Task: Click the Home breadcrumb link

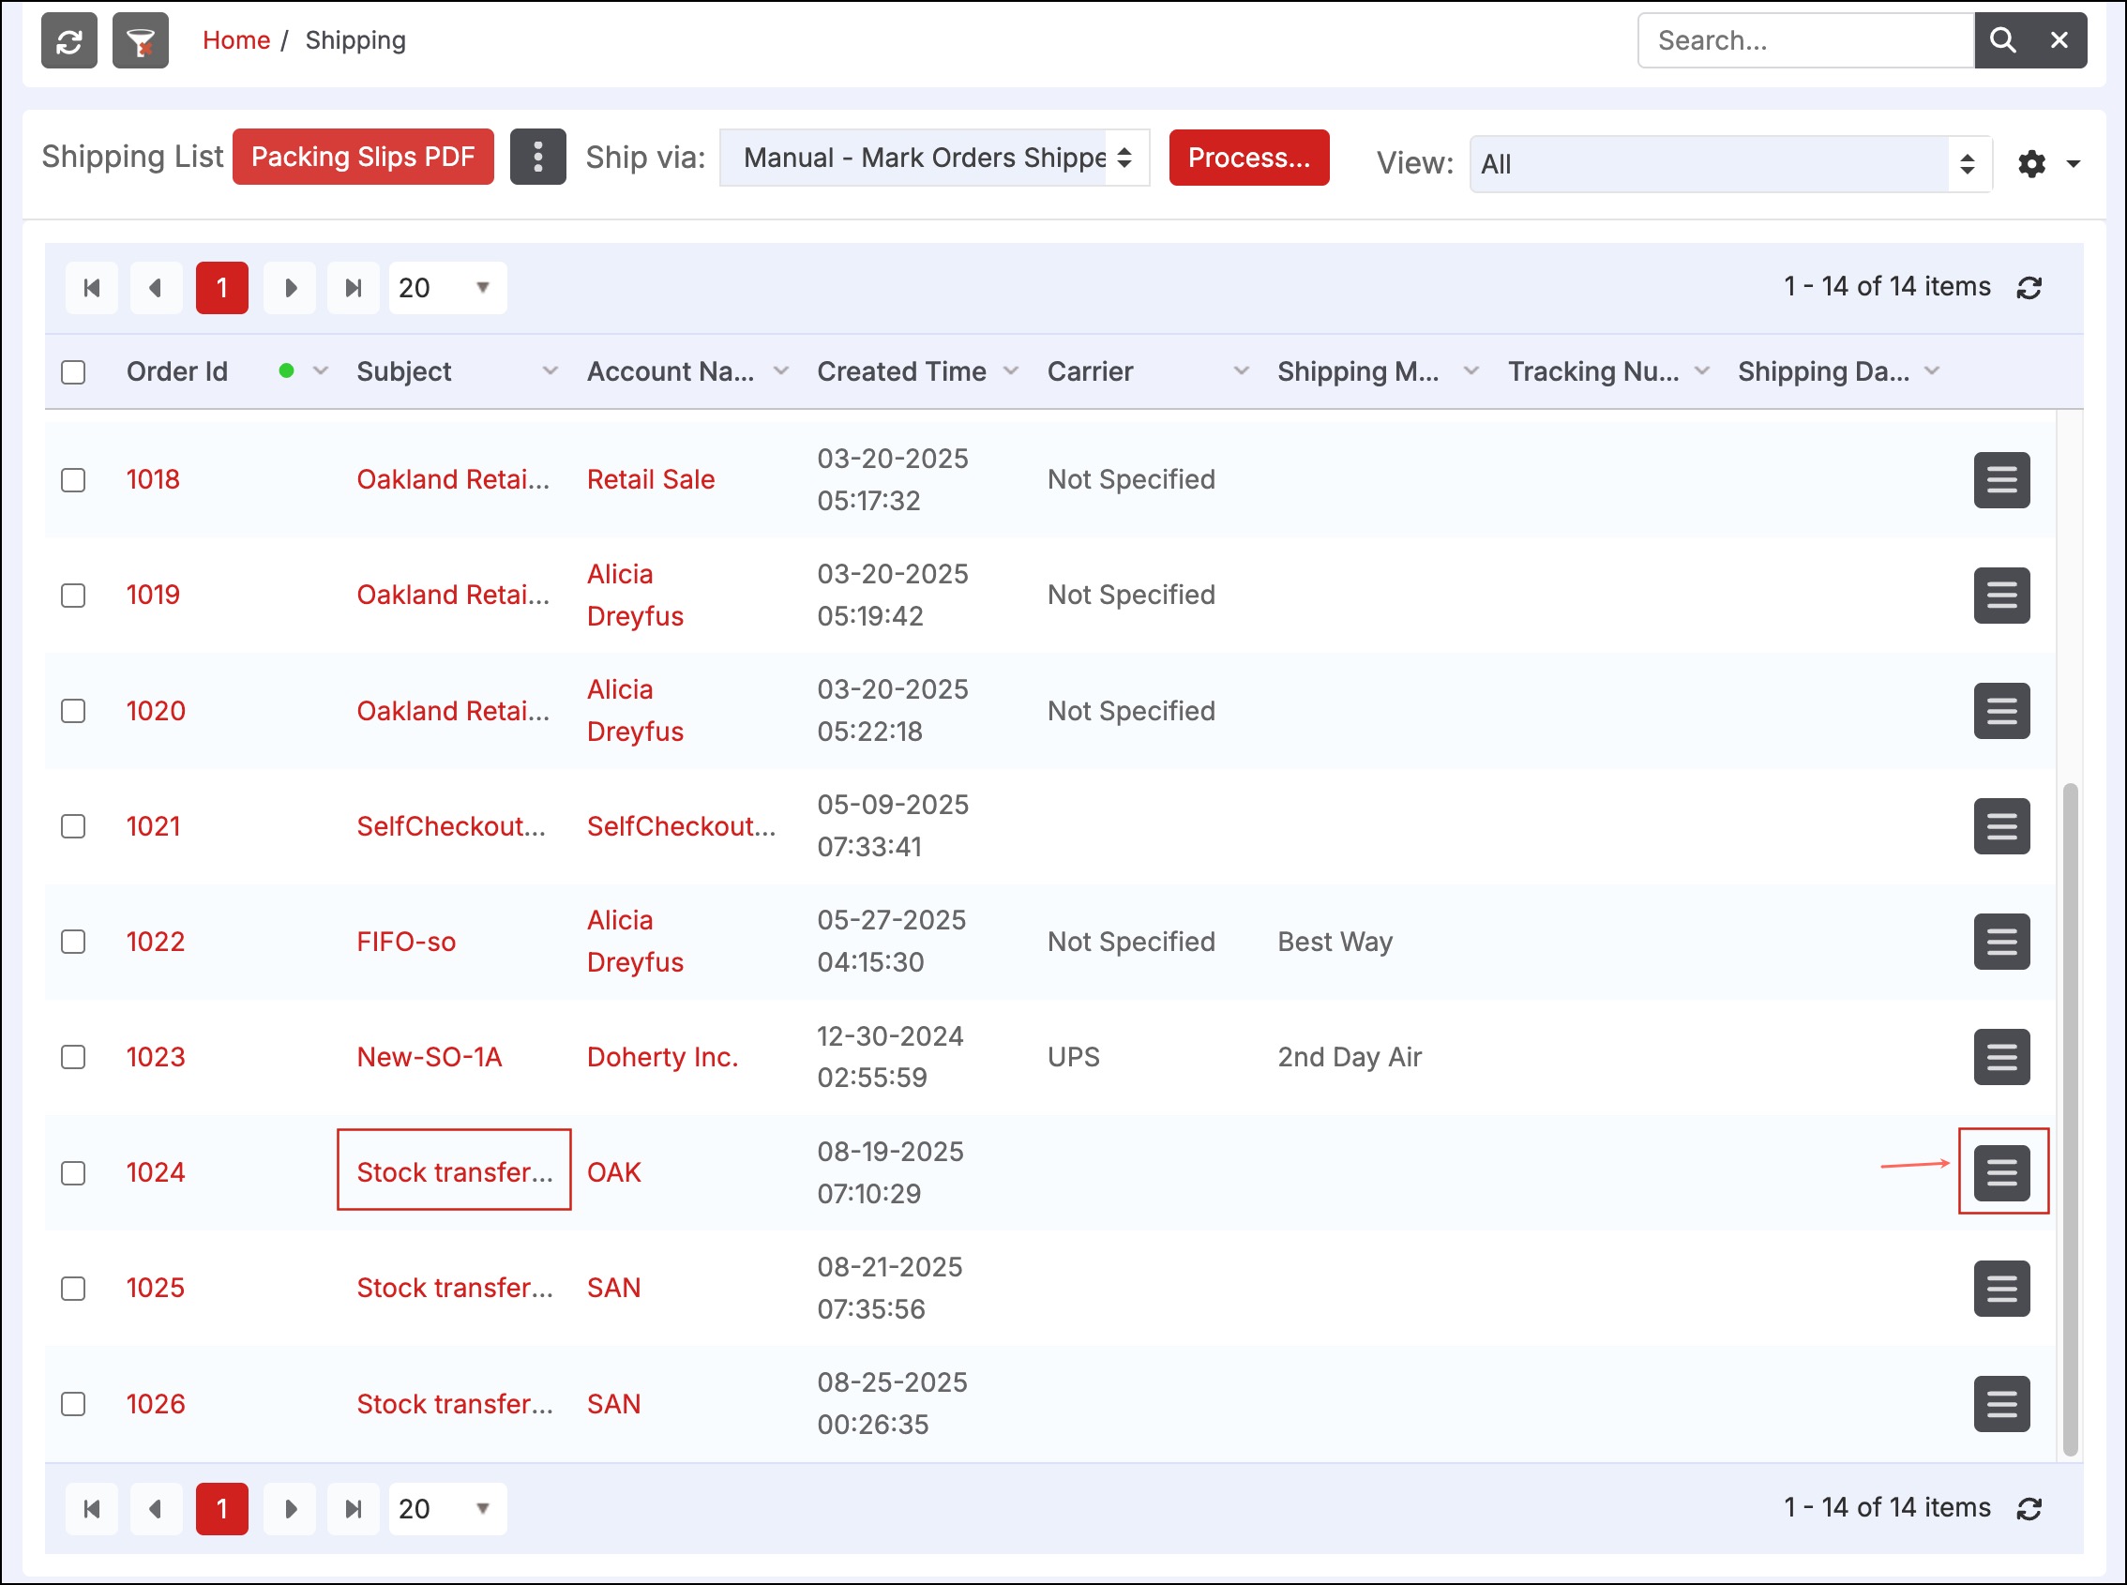Action: tap(236, 40)
